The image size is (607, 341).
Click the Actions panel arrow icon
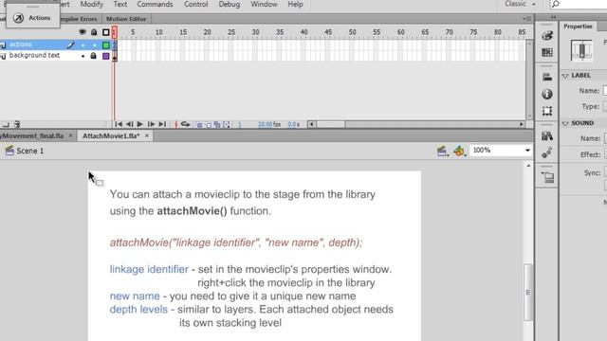[x=18, y=18]
